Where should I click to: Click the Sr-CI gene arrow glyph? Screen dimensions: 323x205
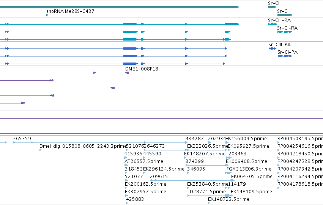point(285,15)
